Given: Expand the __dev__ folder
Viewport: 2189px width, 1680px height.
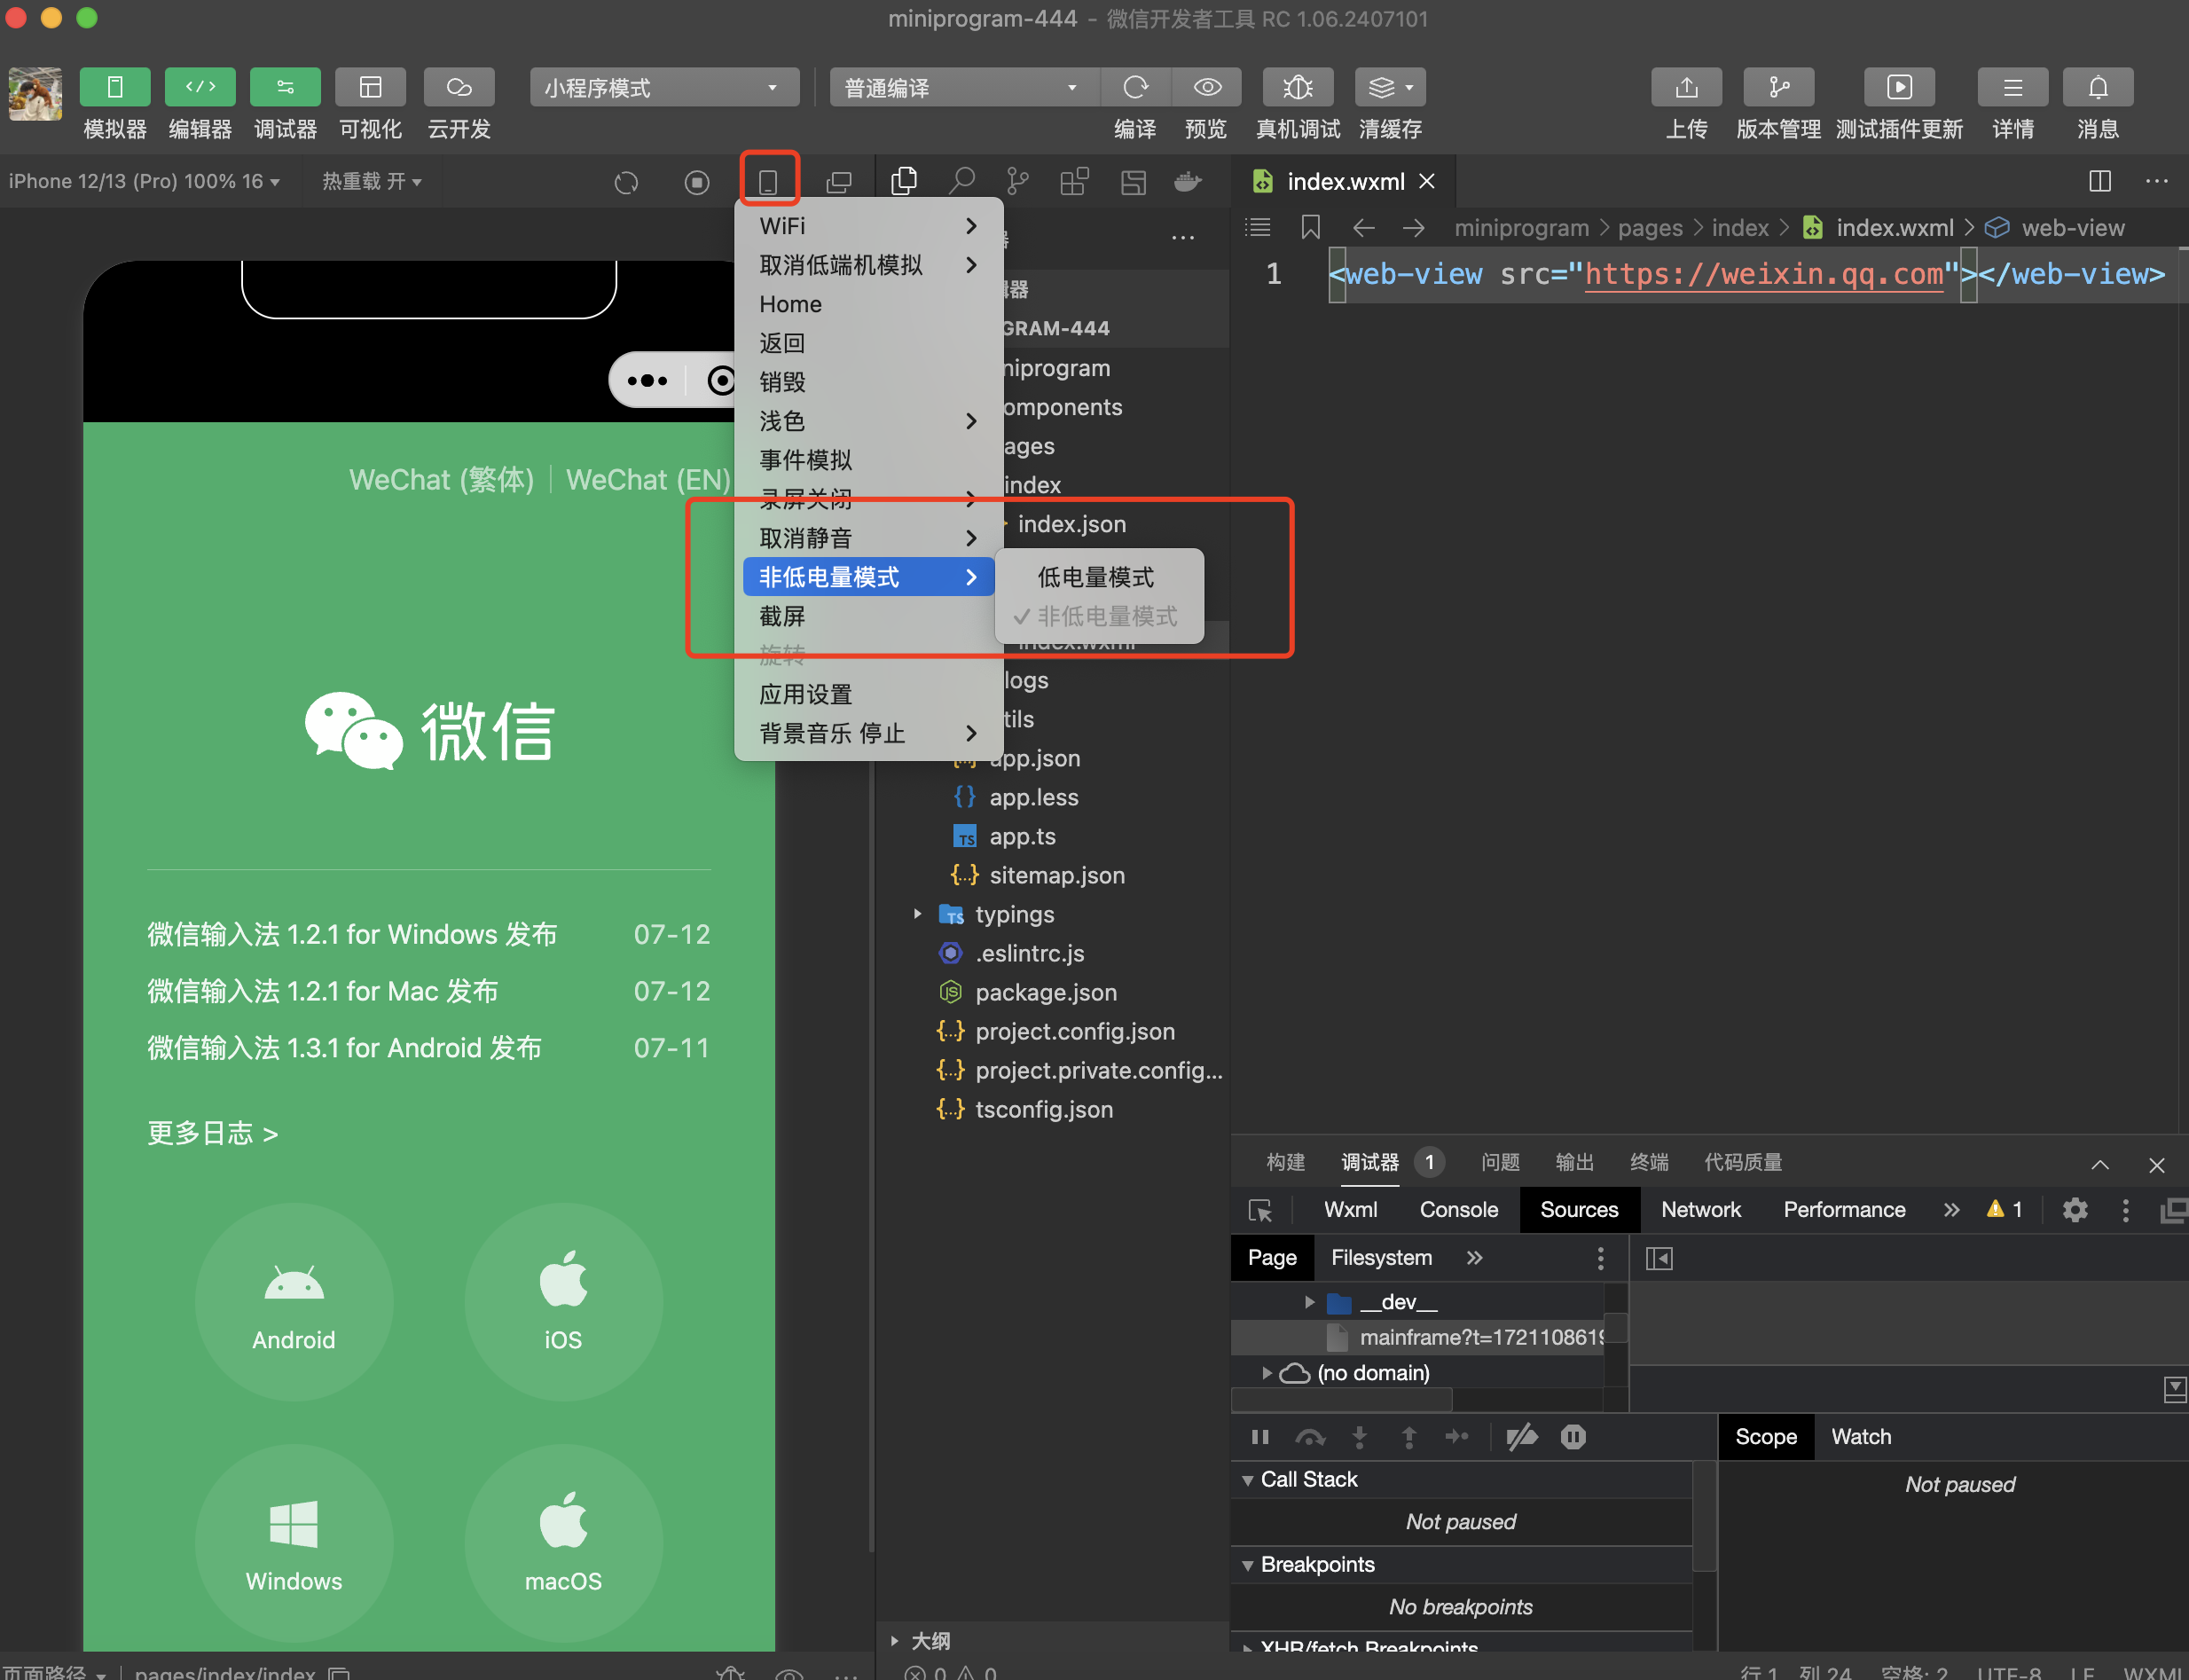Looking at the screenshot, I should (x=1309, y=1302).
